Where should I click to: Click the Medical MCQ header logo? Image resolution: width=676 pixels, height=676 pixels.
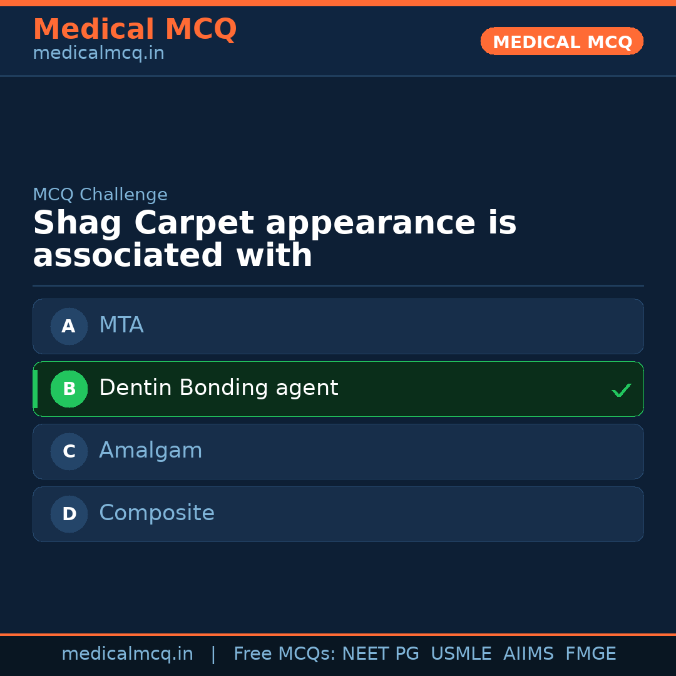tap(135, 29)
